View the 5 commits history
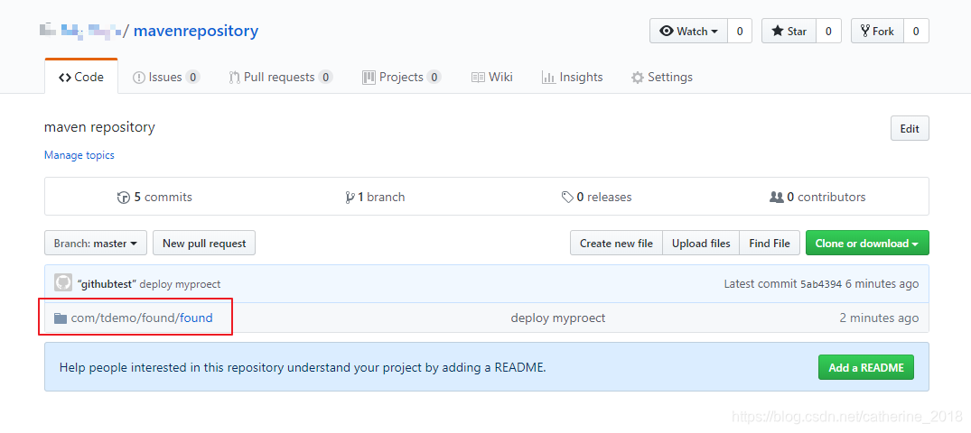The width and height of the screenshot is (971, 433). tap(154, 197)
